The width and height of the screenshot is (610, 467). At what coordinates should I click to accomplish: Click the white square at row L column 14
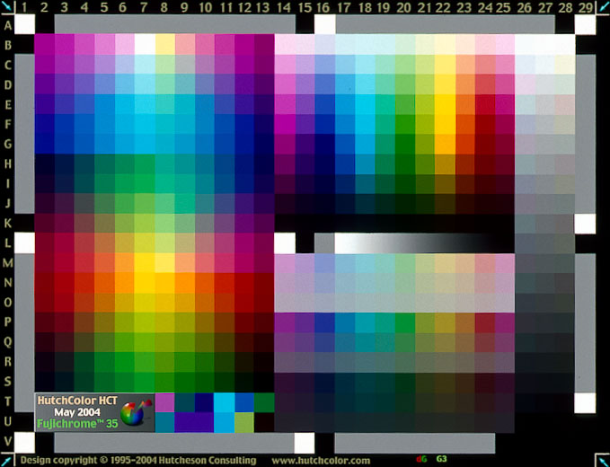pyautogui.click(x=285, y=243)
